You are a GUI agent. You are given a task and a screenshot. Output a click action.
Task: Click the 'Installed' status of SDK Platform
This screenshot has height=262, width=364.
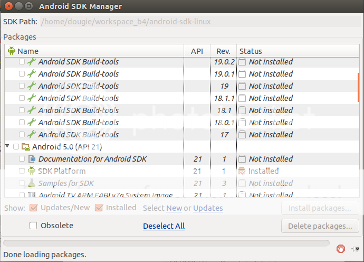(x=263, y=171)
